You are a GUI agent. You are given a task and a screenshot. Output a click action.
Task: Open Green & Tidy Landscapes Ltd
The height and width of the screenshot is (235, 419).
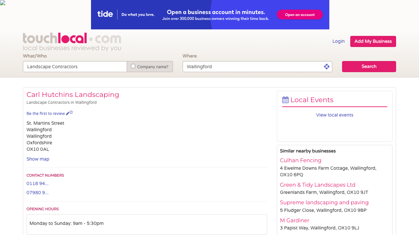point(318,185)
